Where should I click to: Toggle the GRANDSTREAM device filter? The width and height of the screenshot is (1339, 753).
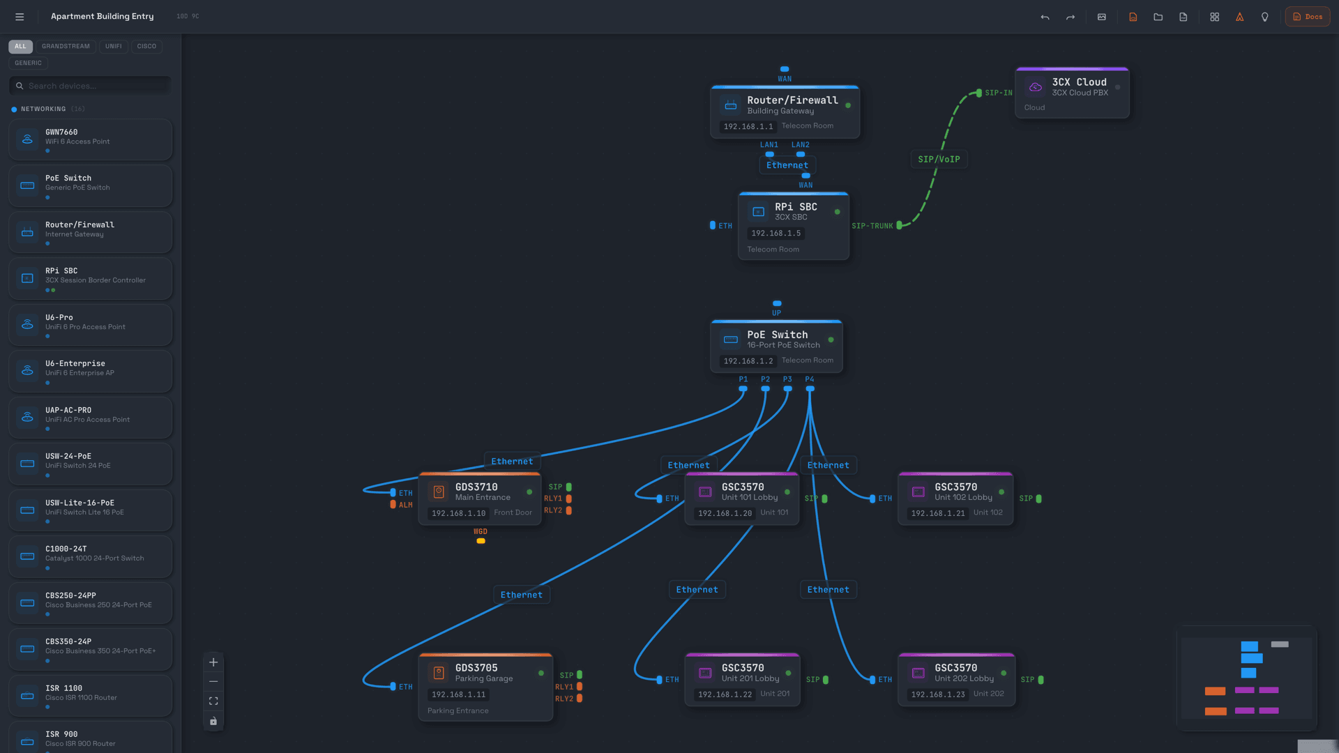pos(66,46)
